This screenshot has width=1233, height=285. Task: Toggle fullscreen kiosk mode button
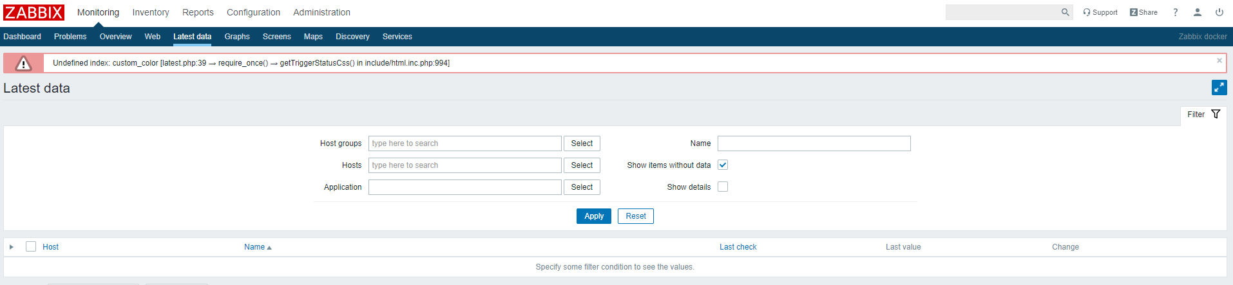coord(1219,87)
